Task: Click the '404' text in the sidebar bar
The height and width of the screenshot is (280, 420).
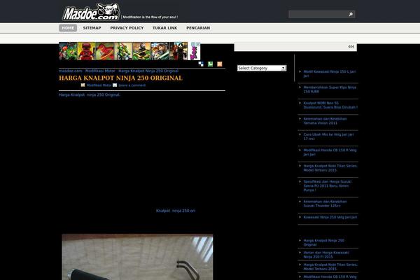Action: click(351, 47)
